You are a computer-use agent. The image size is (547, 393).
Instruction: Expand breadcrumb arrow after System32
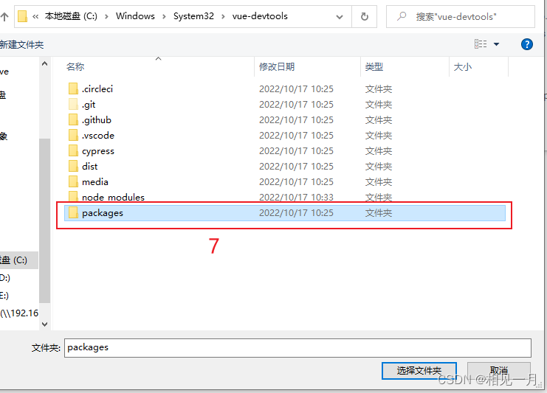pos(223,16)
